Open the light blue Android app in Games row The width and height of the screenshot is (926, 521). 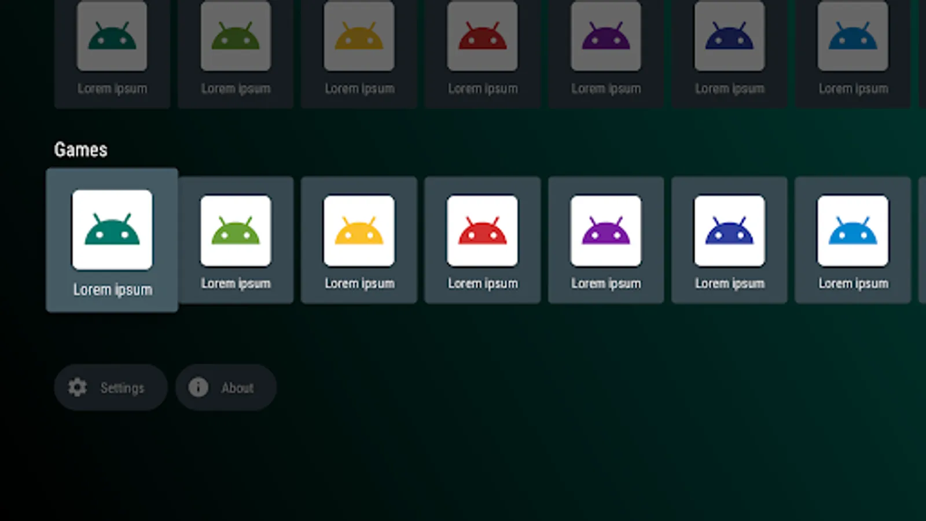coord(853,240)
